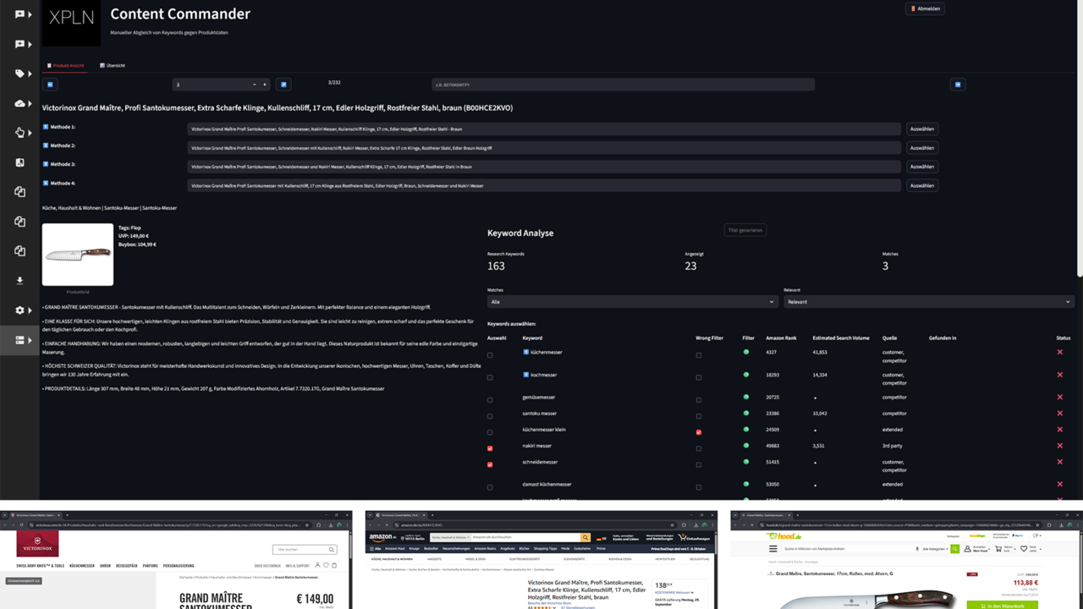Select the Produkt Ansicht tab

point(65,65)
